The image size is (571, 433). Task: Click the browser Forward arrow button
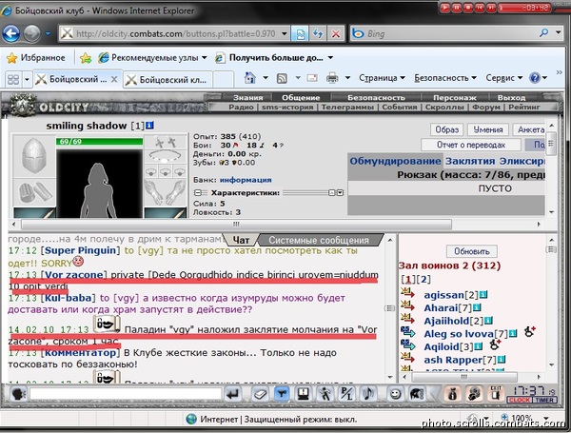[32, 34]
